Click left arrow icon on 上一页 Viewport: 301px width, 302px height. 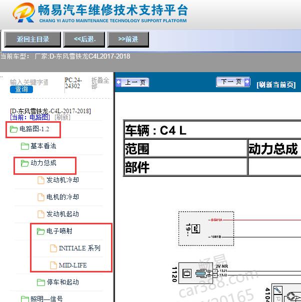click(x=118, y=83)
